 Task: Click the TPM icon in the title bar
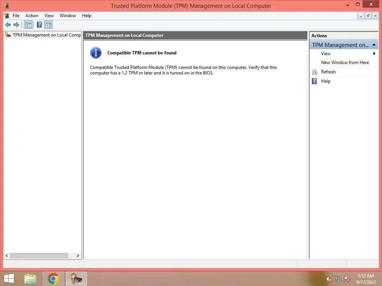click(7, 5)
